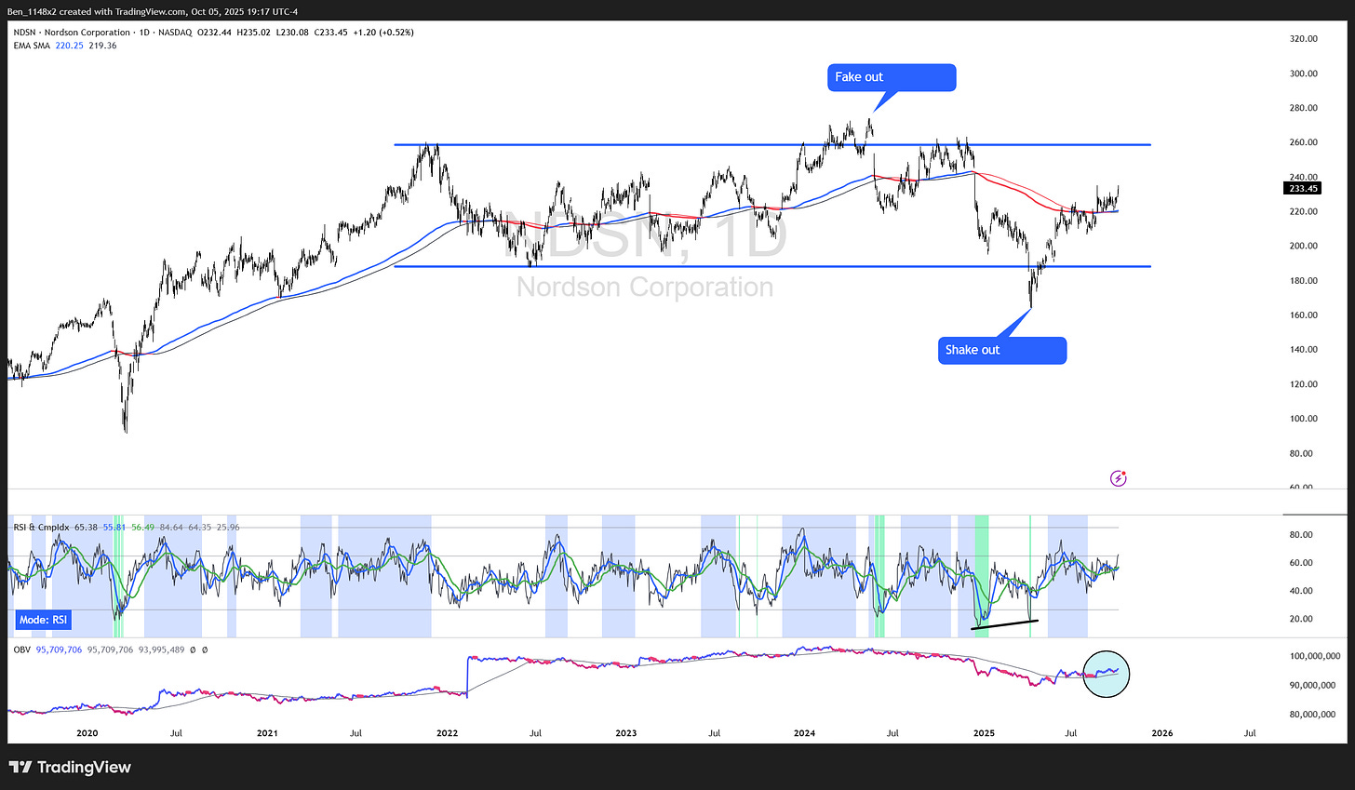Click the blue RSI legend value 55.81

pyautogui.click(x=114, y=528)
